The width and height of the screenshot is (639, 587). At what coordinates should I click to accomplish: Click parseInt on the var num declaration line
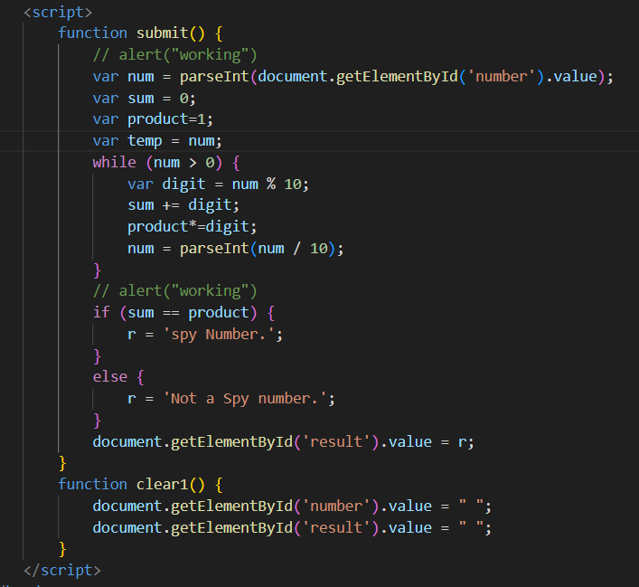click(x=215, y=76)
